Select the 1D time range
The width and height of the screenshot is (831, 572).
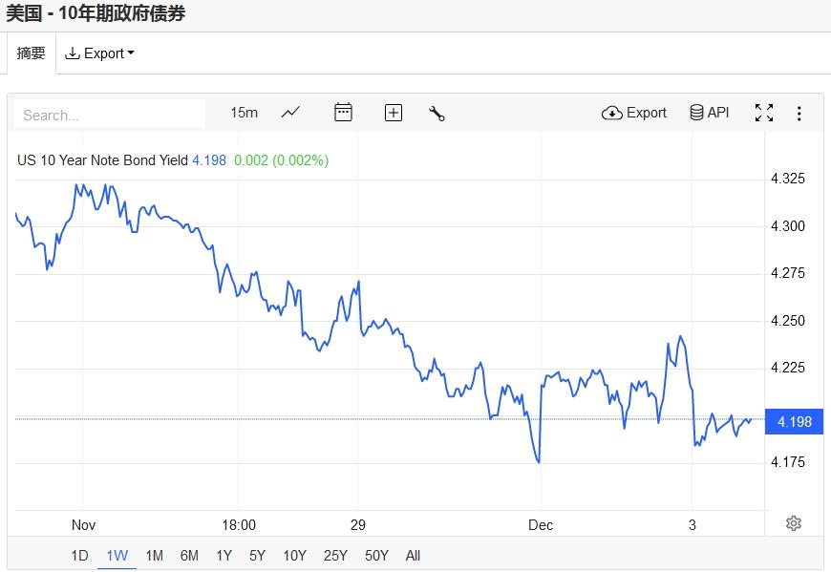pyautogui.click(x=79, y=556)
